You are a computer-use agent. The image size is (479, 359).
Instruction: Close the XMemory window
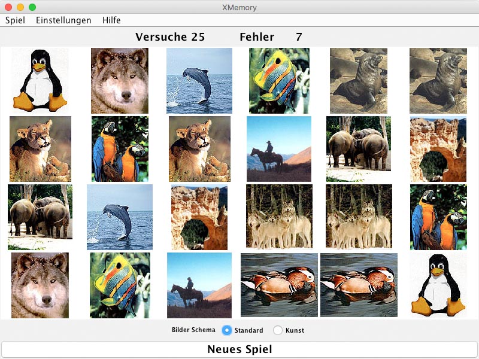(x=8, y=7)
